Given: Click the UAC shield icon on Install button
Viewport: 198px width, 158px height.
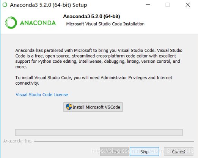Looking at the screenshot, I should pos(69,107).
